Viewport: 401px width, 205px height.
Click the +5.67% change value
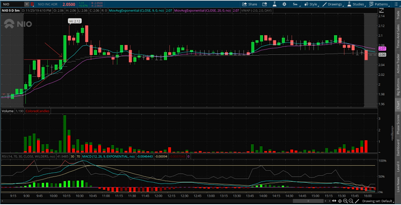click(83, 5)
